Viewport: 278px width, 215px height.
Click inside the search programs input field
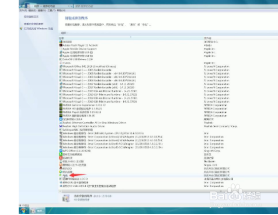175,6
